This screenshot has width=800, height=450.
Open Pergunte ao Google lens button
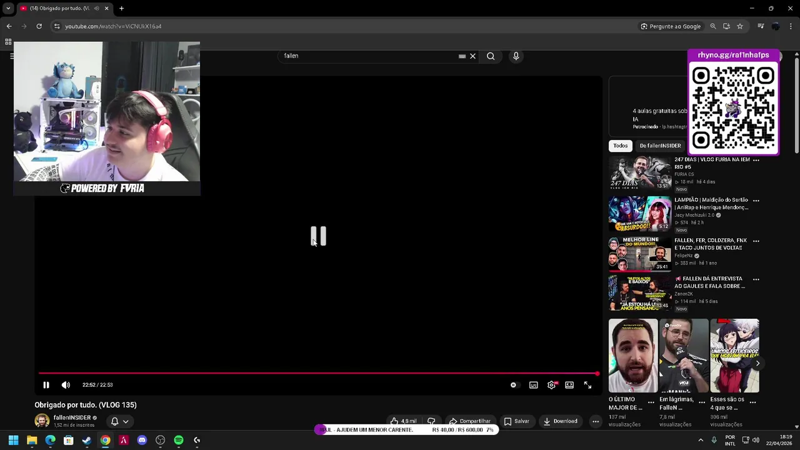pyautogui.click(x=671, y=26)
